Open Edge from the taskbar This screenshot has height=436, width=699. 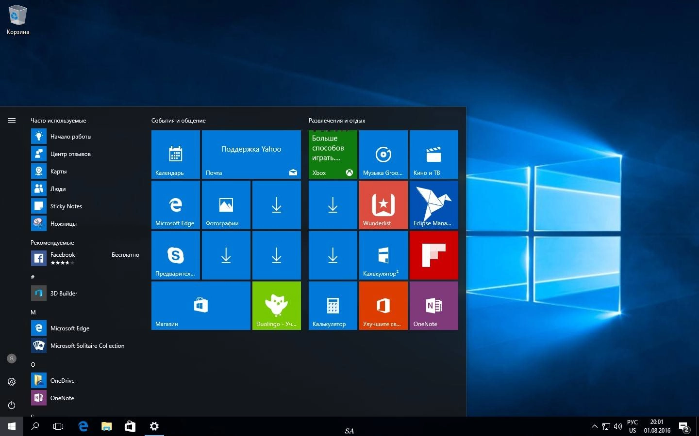pos(83,426)
